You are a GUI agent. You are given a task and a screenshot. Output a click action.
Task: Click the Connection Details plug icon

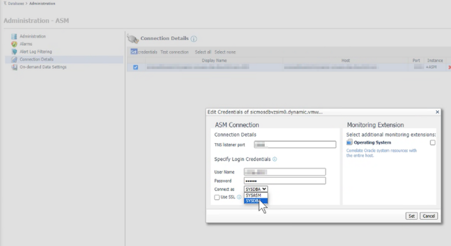133,38
